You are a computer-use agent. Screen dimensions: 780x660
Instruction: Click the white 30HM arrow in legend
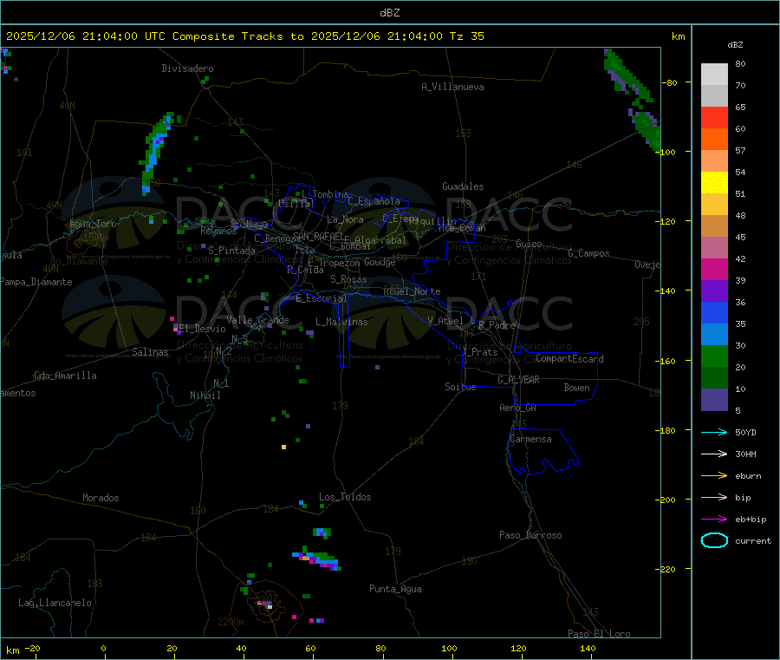pos(714,454)
